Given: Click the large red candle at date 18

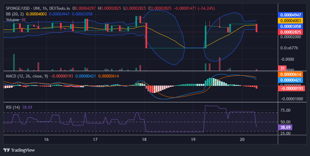Looking at the screenshot, I should pos(146,36).
